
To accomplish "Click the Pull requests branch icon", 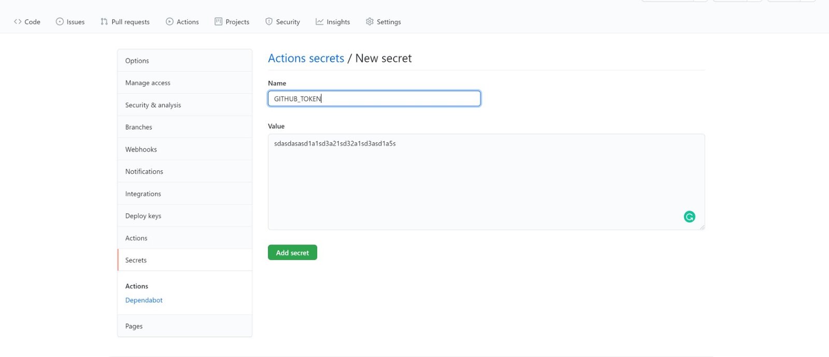I will pyautogui.click(x=104, y=22).
